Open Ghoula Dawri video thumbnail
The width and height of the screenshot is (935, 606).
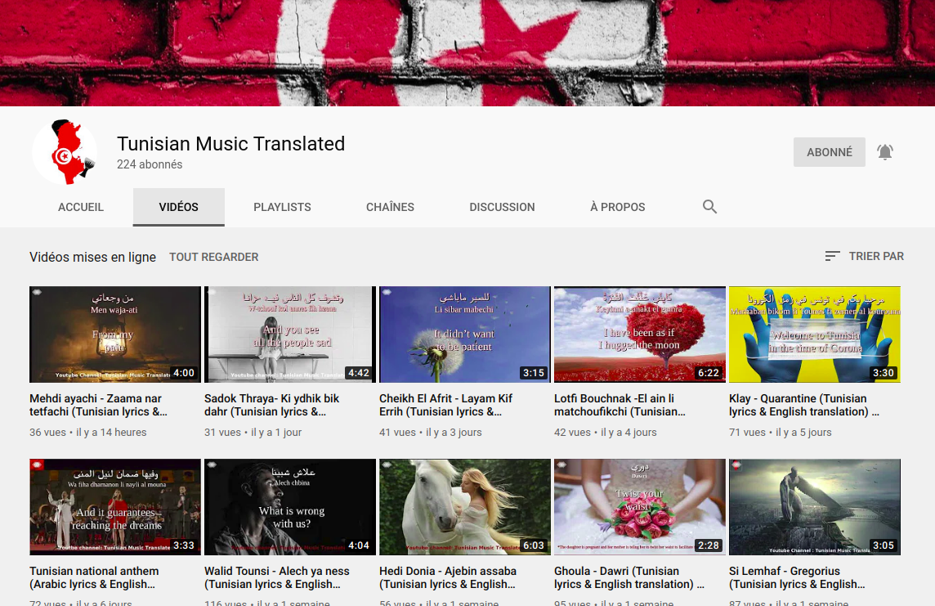(x=640, y=507)
